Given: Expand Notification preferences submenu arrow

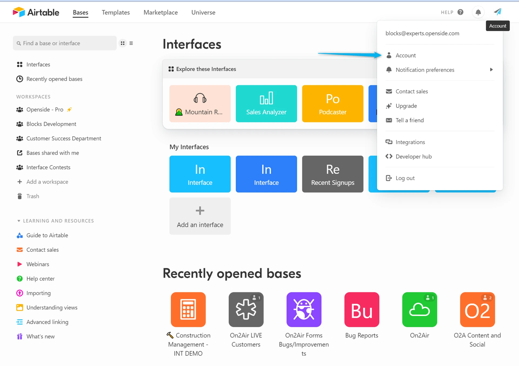Looking at the screenshot, I should 491,70.
